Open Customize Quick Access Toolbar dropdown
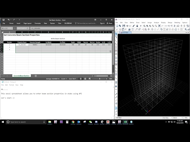This screenshot has width=190, height=142. tap(19, 20)
